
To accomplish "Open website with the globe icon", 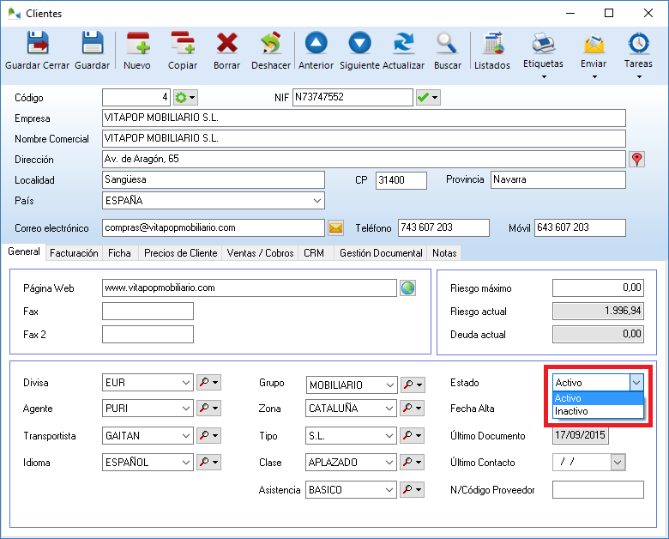I will (x=407, y=288).
